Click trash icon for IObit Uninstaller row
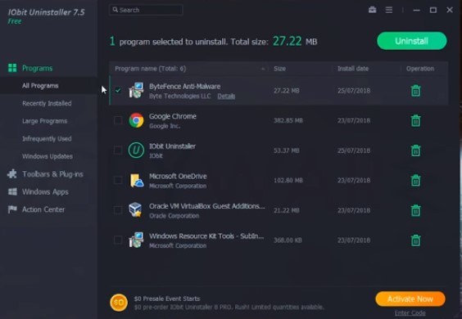 (x=416, y=151)
